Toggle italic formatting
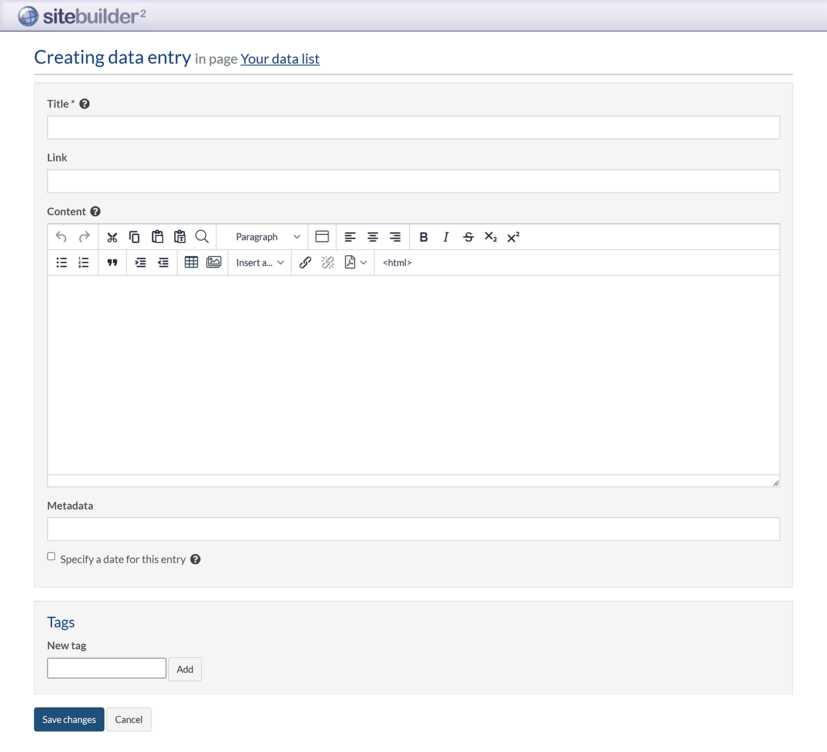The image size is (827, 752). coord(446,237)
